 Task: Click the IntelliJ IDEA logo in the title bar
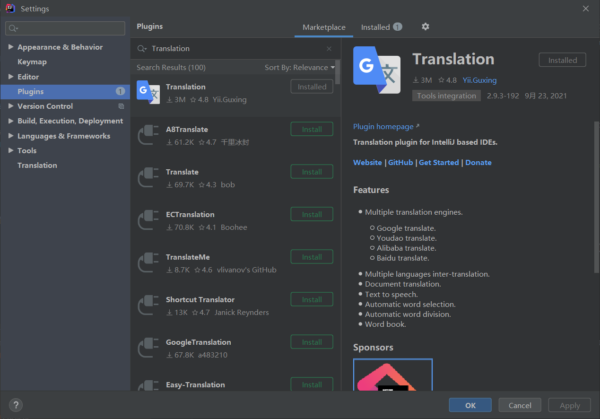[x=10, y=8]
